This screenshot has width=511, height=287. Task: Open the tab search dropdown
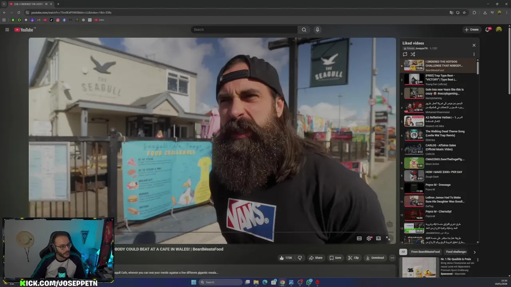tap(4, 4)
